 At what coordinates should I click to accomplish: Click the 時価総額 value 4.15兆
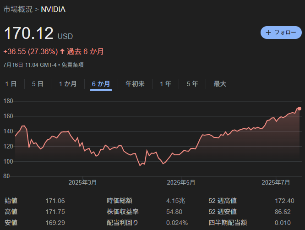[x=176, y=201]
